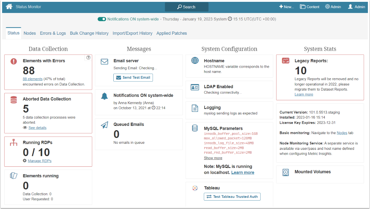Toggle system-wide Notifications switch off

[102, 19]
